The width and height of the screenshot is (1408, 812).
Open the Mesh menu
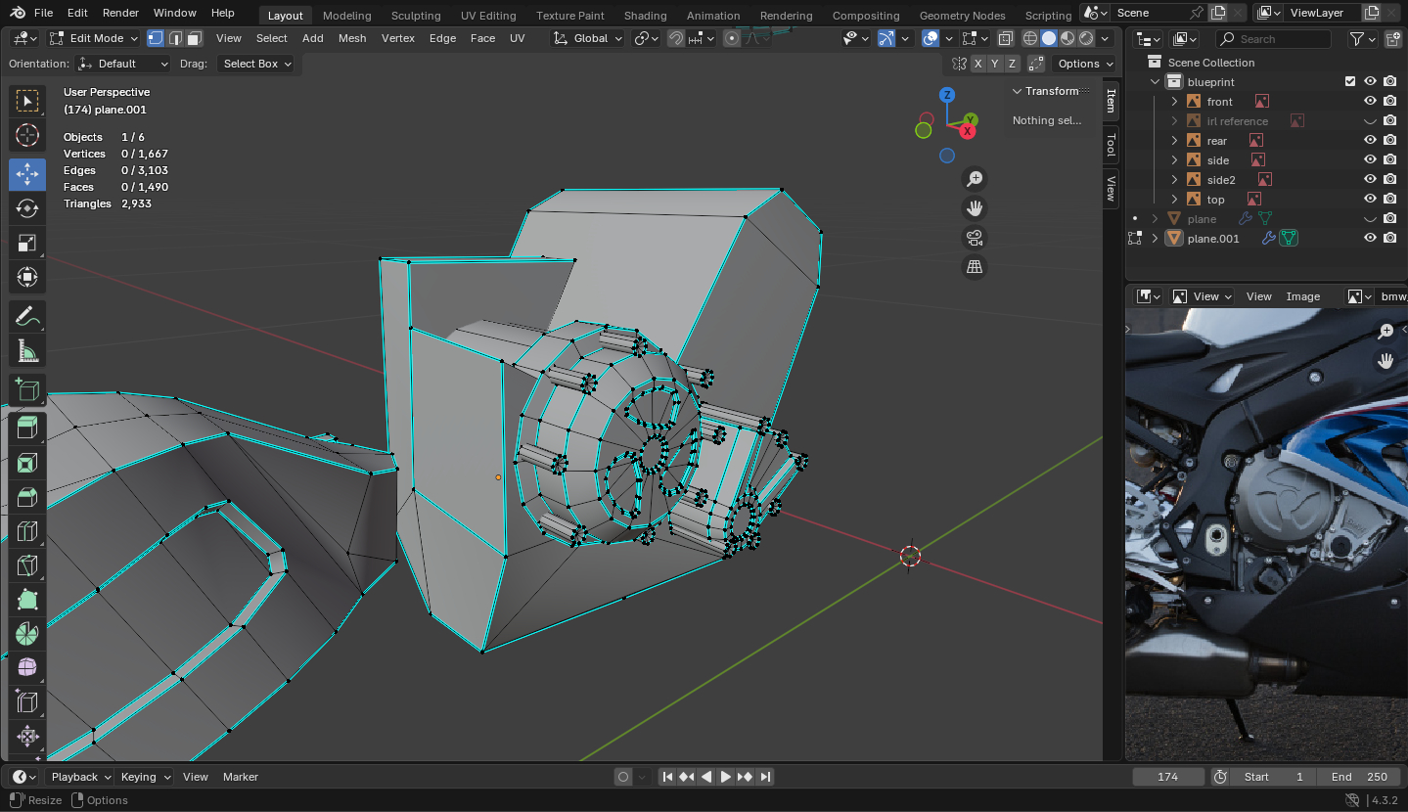click(352, 38)
